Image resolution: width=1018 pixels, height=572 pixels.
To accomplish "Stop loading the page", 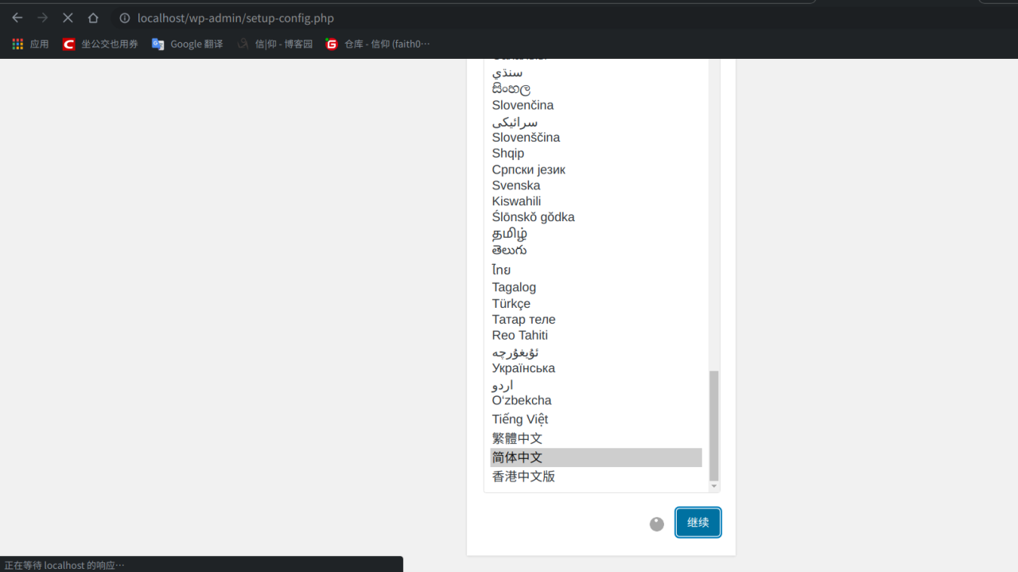I will pyautogui.click(x=68, y=18).
